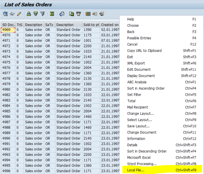Click the Change document pencil icon

[19, 14]
